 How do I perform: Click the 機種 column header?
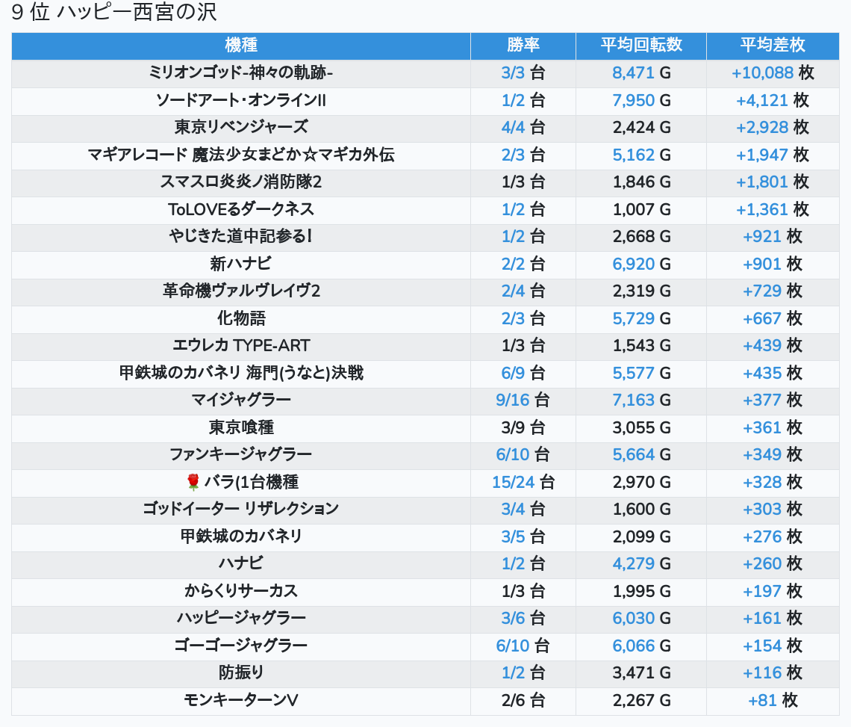coord(241,45)
